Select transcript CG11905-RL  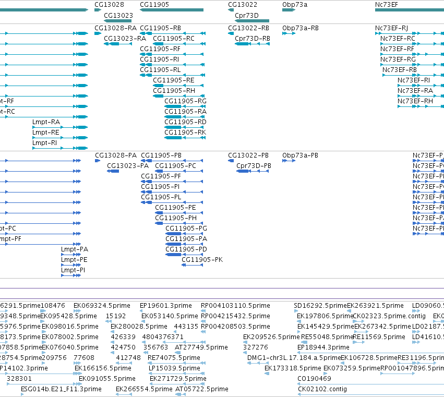pos(160,70)
